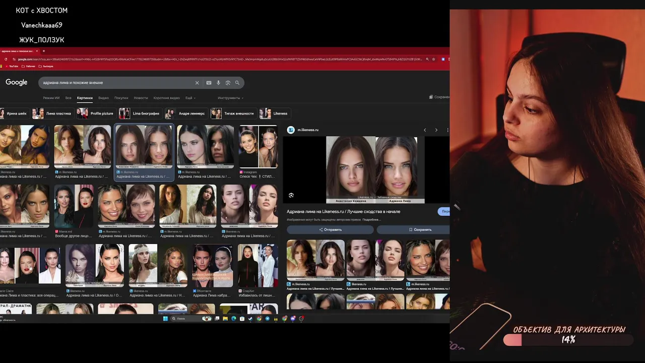The height and width of the screenshot is (363, 645).
Task: Switch to the Покупки tab
Action: click(x=121, y=98)
